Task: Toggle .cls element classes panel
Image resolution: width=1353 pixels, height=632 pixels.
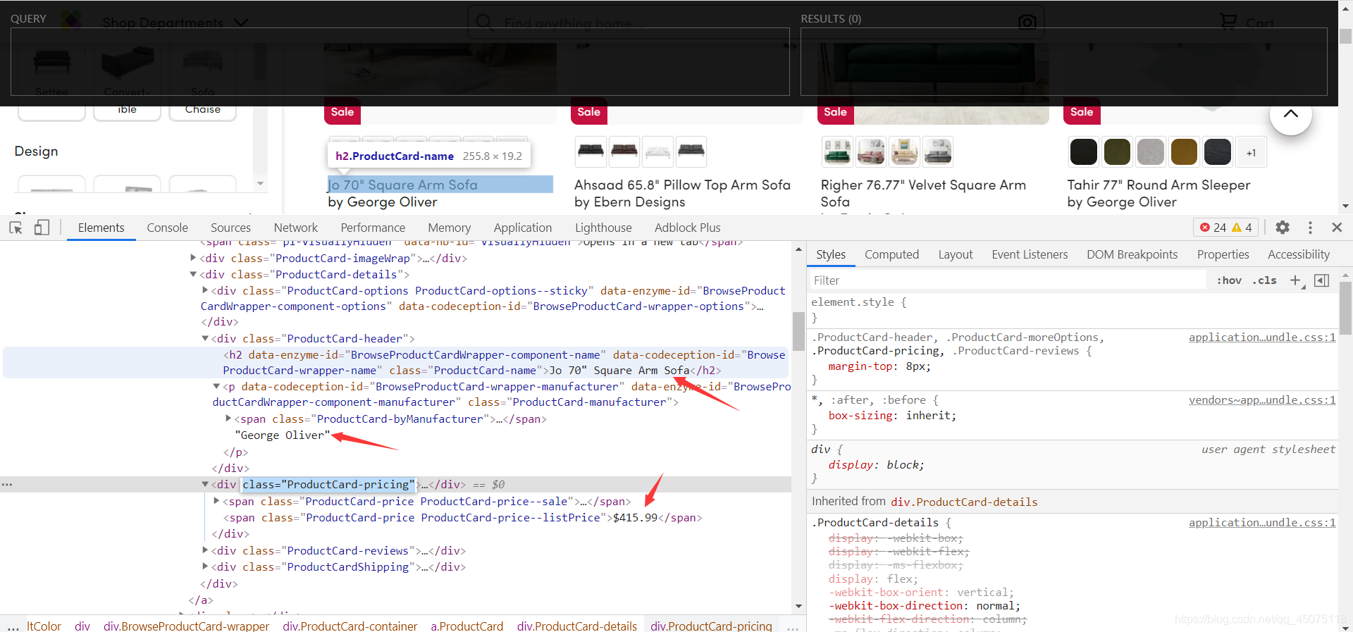Action: 1264,280
